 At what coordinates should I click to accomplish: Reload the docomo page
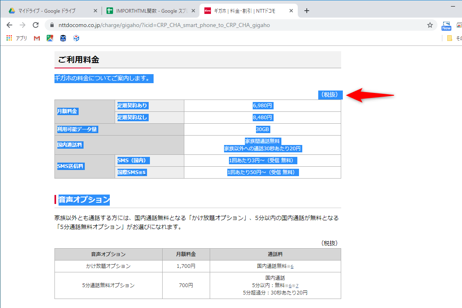coord(35,25)
